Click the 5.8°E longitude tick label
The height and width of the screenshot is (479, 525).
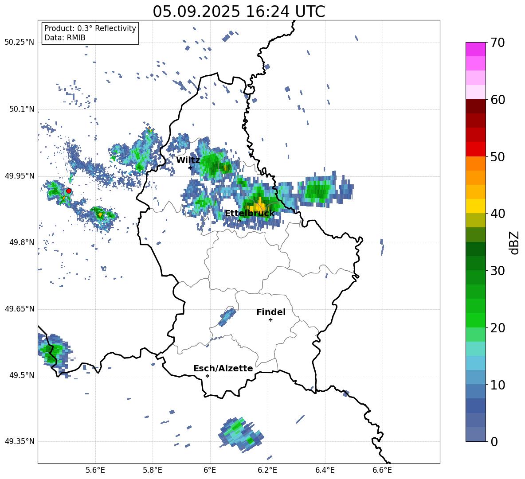(153, 470)
